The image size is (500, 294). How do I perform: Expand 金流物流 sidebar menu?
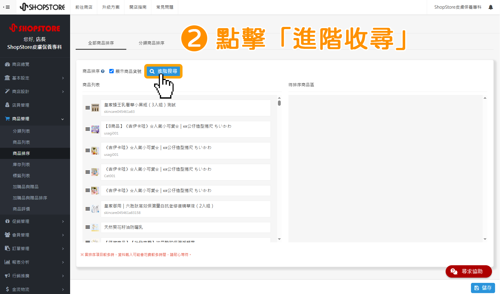pos(63,289)
